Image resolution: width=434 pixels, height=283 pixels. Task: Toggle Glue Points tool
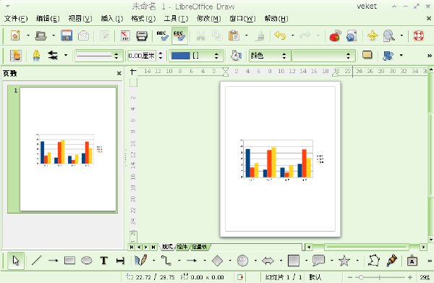[391, 261]
